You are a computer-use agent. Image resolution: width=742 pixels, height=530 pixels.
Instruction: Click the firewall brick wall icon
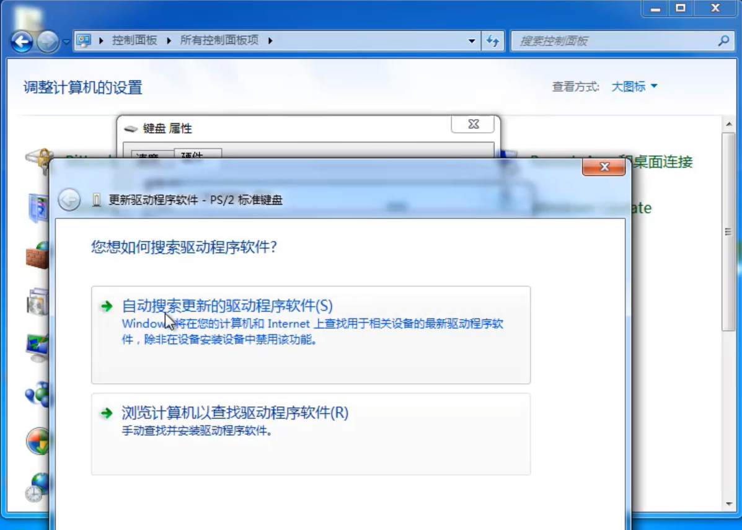click(37, 255)
